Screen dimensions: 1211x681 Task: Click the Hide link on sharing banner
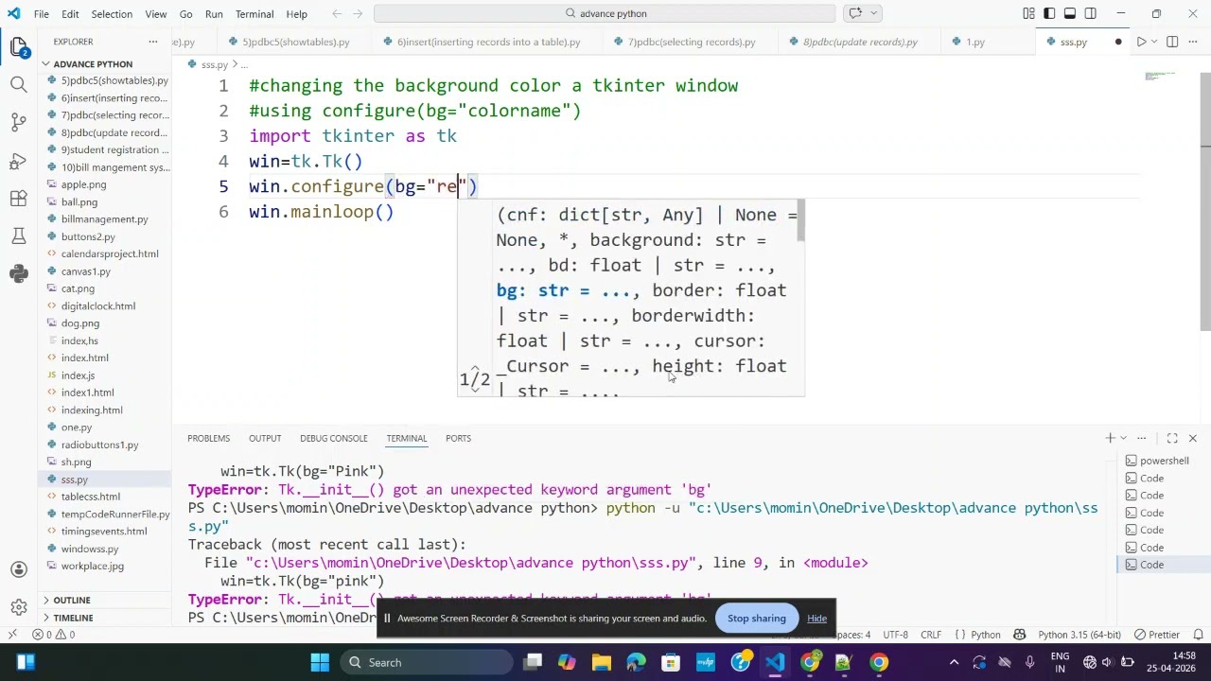[816, 619]
